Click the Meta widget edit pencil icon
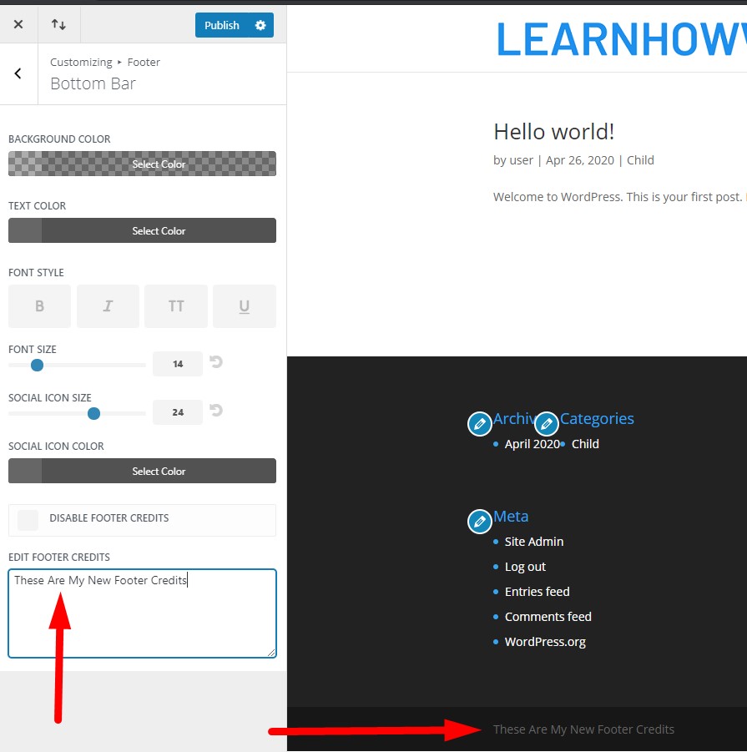This screenshot has height=752, width=747. click(x=479, y=522)
